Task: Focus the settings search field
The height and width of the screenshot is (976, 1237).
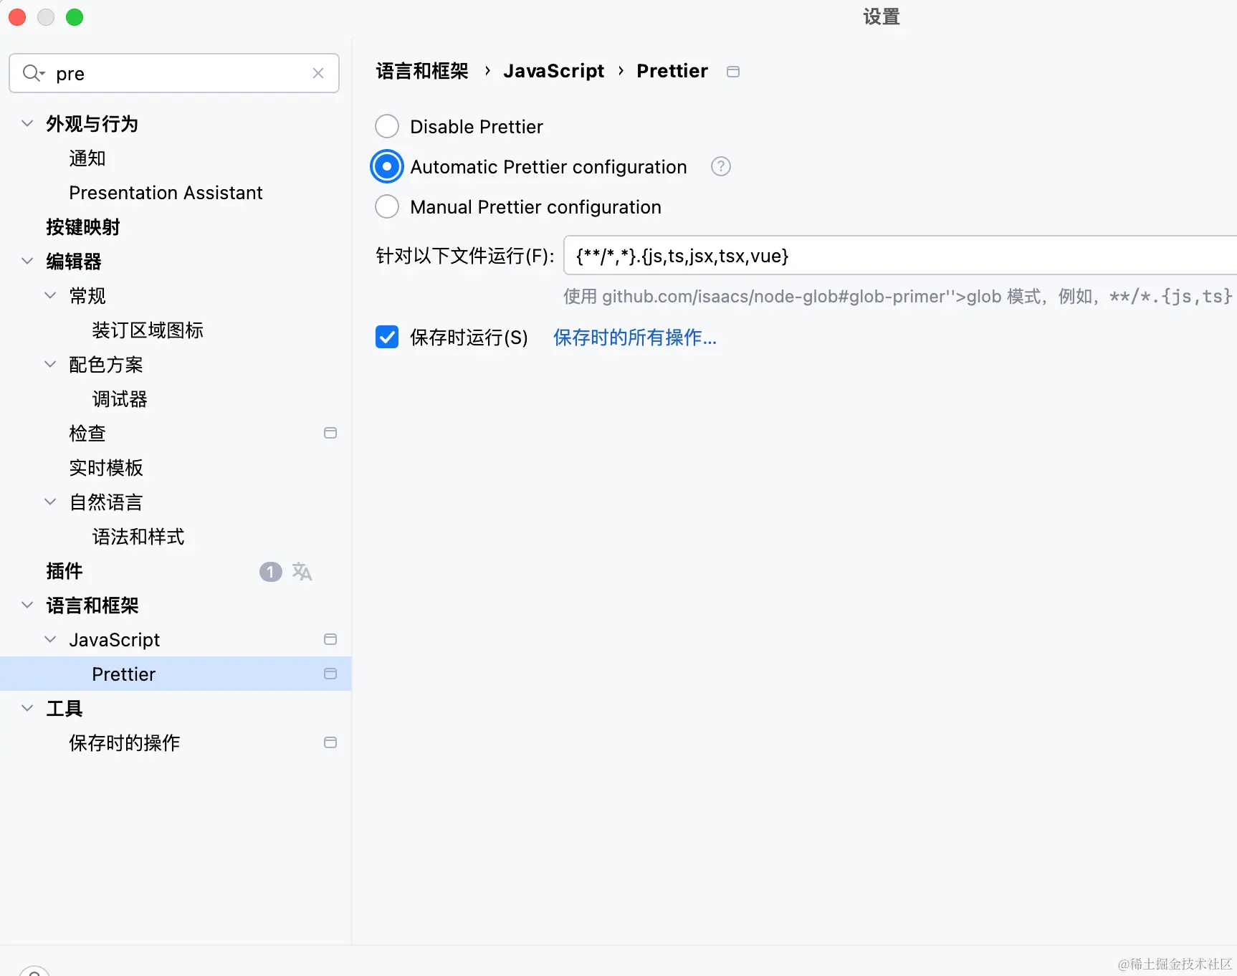Action: tap(174, 73)
